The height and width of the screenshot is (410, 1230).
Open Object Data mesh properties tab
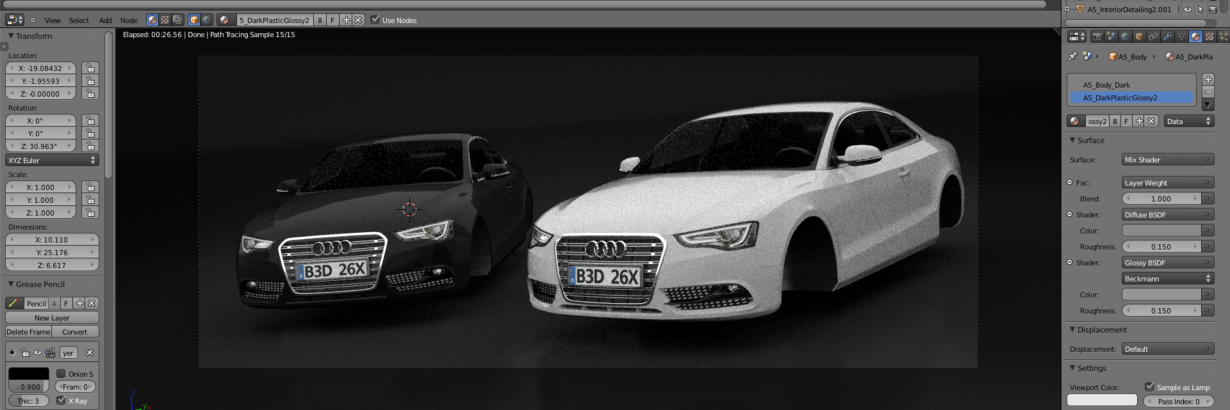(1181, 36)
